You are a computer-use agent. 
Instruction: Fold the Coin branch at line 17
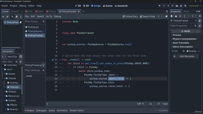click(60, 82)
